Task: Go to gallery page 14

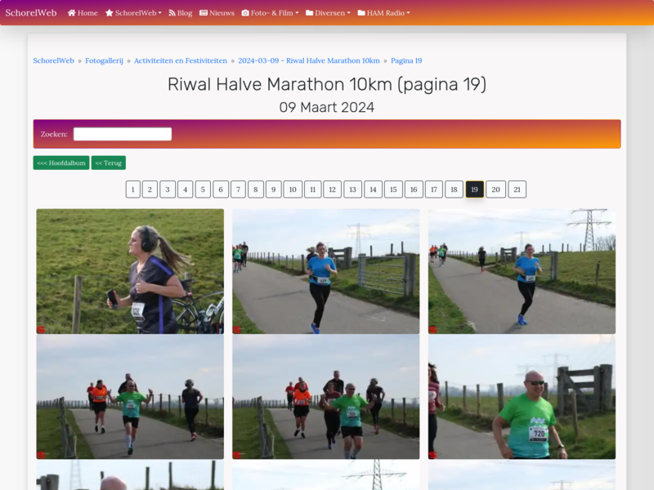Action: (x=373, y=189)
